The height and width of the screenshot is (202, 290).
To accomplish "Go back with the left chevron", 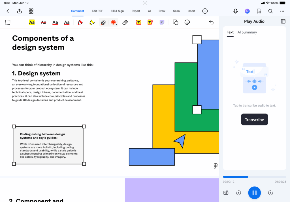I will coord(8,11).
